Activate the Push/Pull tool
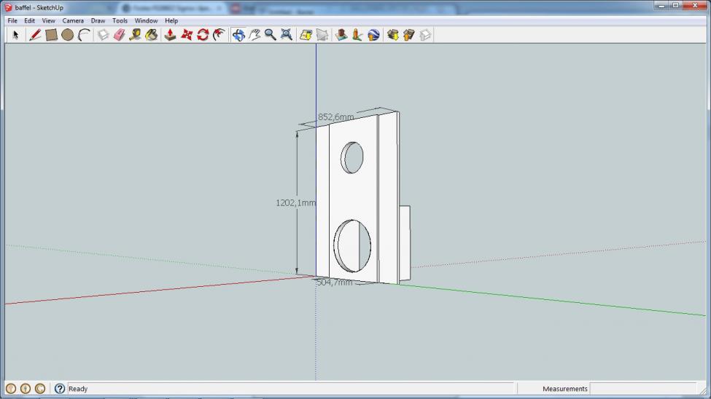Screen dimensions: 711x399 [x=170, y=35]
